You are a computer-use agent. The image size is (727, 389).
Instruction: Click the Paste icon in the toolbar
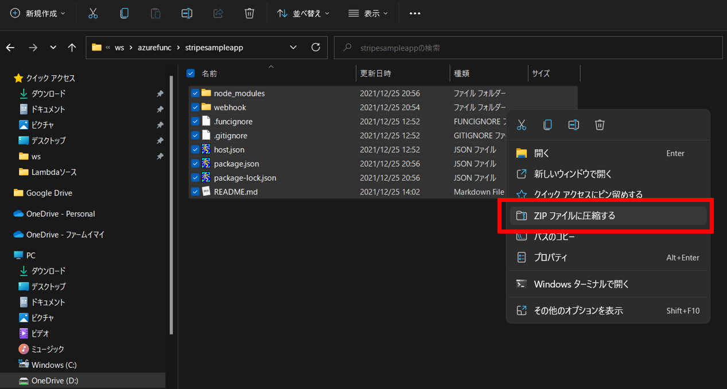coord(155,13)
